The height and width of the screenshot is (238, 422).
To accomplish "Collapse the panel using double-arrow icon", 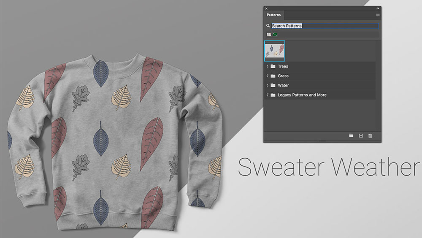I will (x=378, y=8).
